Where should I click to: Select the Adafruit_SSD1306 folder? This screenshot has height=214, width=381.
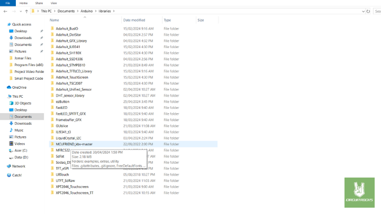coord(69,59)
